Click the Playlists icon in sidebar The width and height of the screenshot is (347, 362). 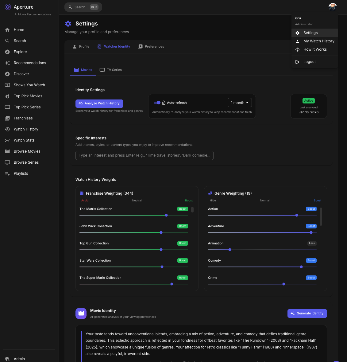coord(7,173)
